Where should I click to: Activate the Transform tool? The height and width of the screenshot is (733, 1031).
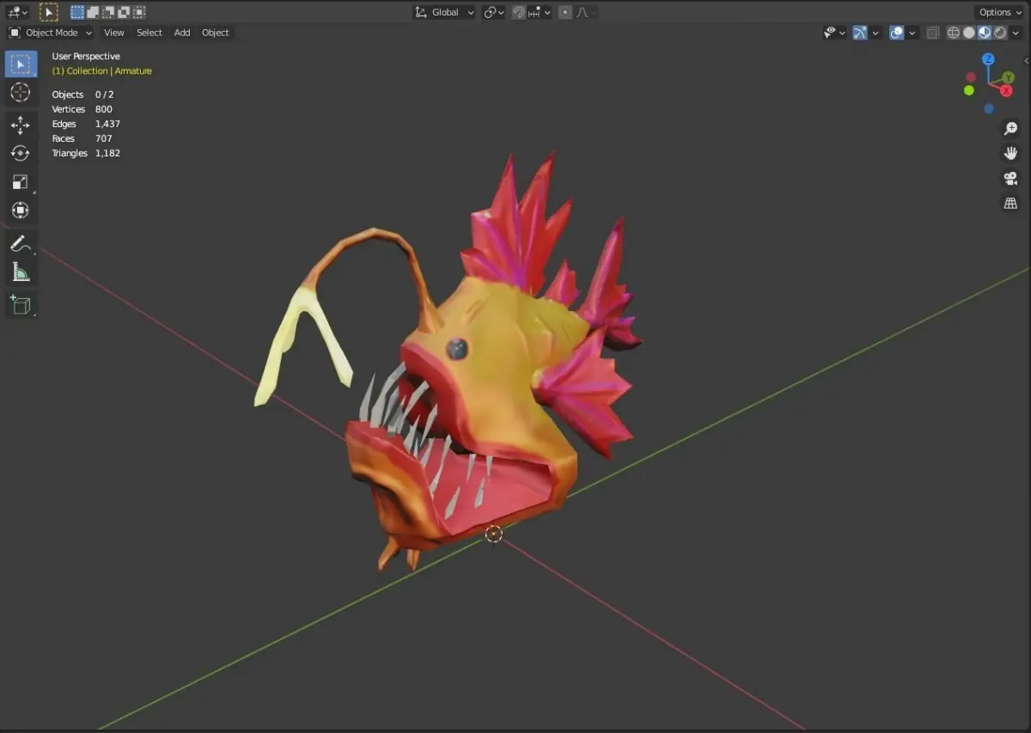(x=21, y=211)
